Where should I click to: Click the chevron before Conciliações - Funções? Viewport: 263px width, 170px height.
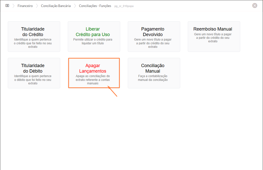(x=75, y=6)
